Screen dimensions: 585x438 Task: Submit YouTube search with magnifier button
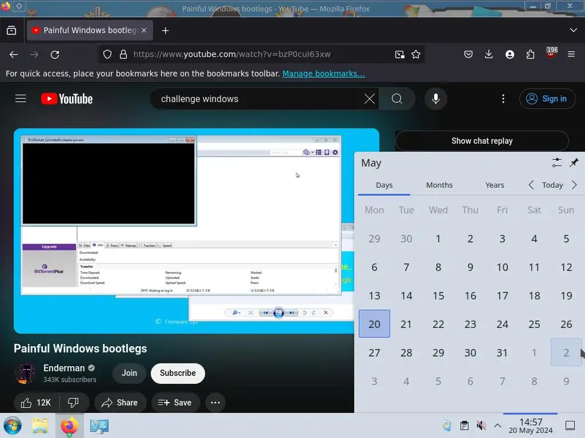point(397,99)
